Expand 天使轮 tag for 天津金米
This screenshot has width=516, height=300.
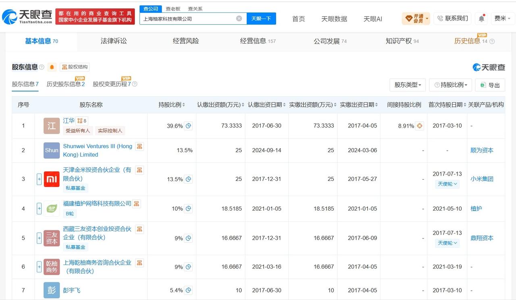pyautogui.click(x=447, y=184)
